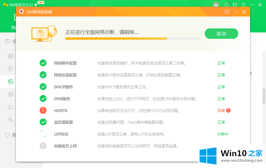Viewport: 266px width, 168px height.
Task: Close the 360断网急救箱 window
Action: (x=244, y=12)
